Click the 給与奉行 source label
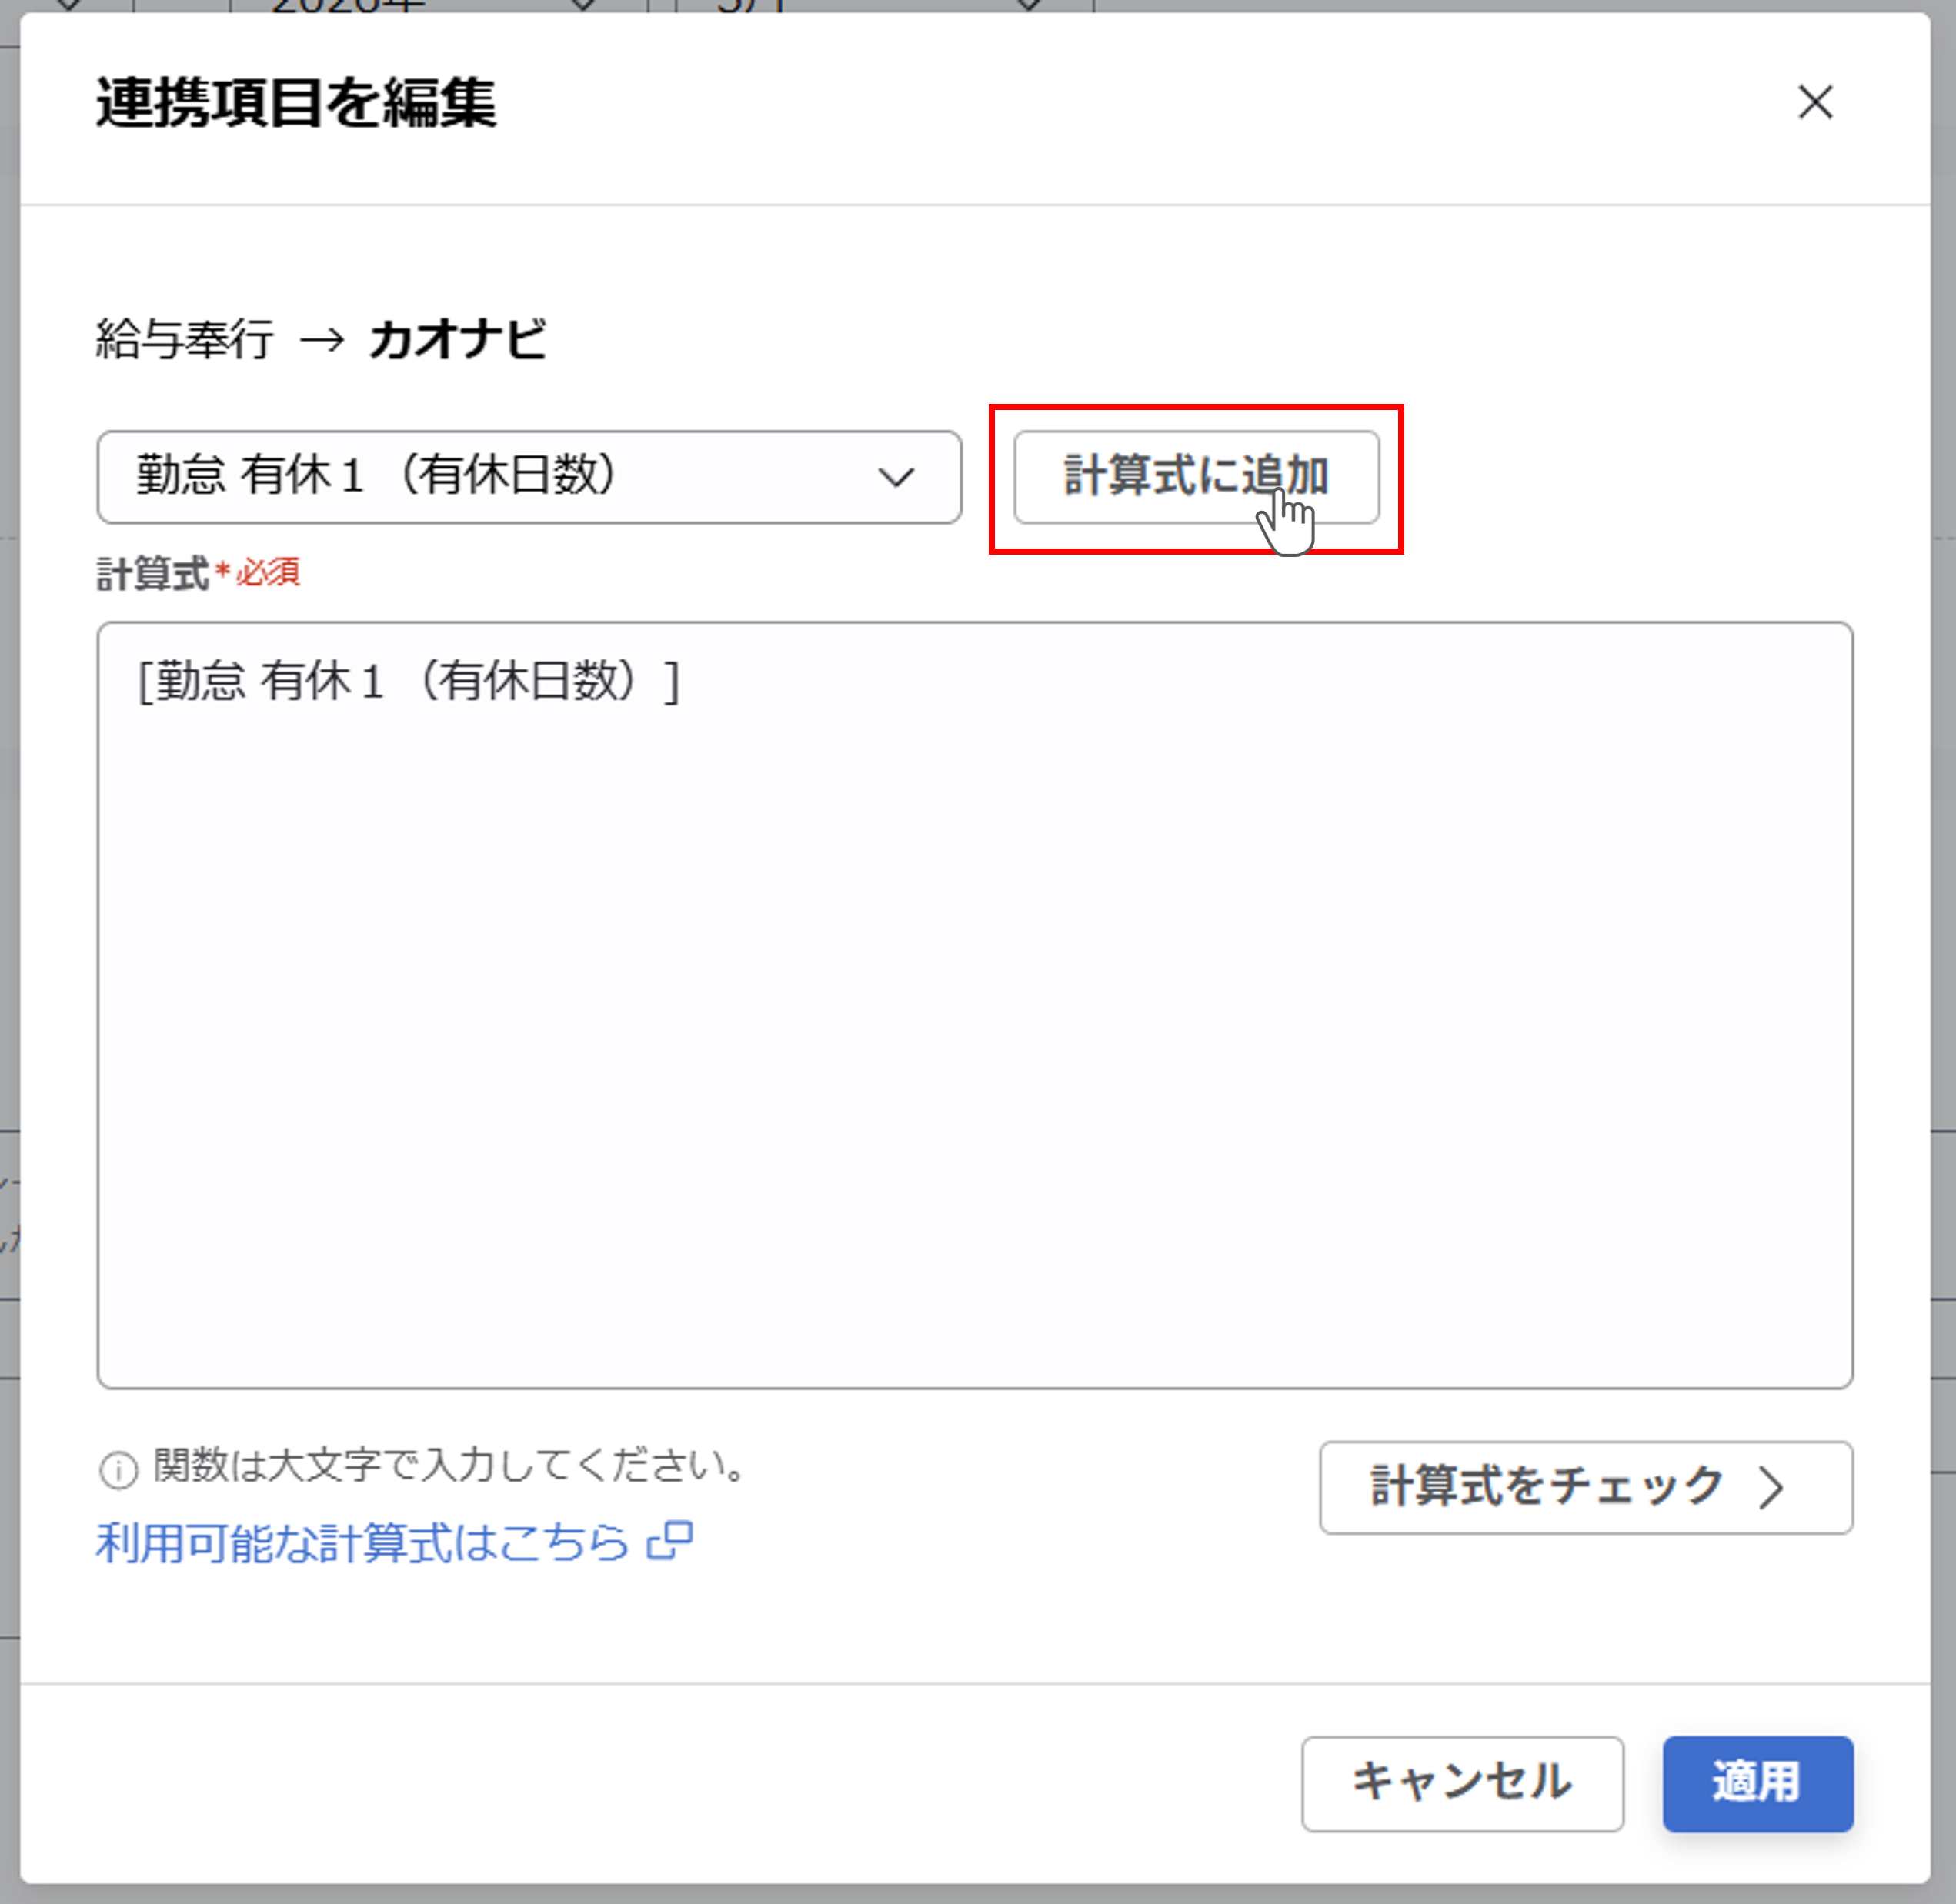 point(185,339)
